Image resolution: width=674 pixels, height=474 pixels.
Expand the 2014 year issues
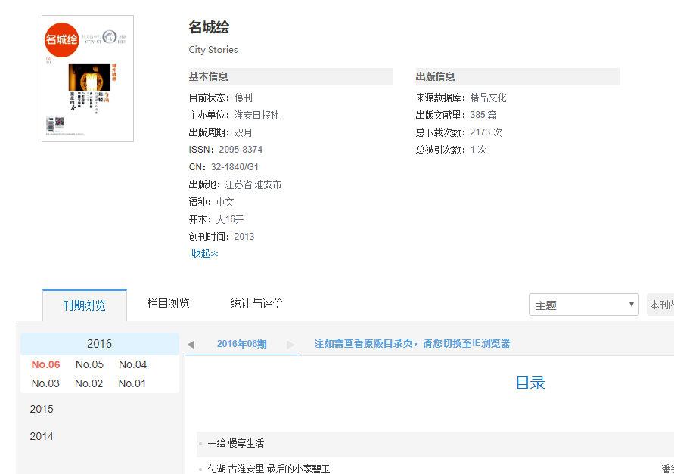point(42,436)
